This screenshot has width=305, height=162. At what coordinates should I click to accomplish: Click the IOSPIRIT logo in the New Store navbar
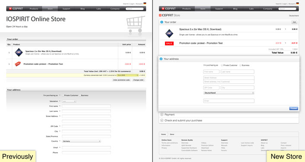click(169, 9)
